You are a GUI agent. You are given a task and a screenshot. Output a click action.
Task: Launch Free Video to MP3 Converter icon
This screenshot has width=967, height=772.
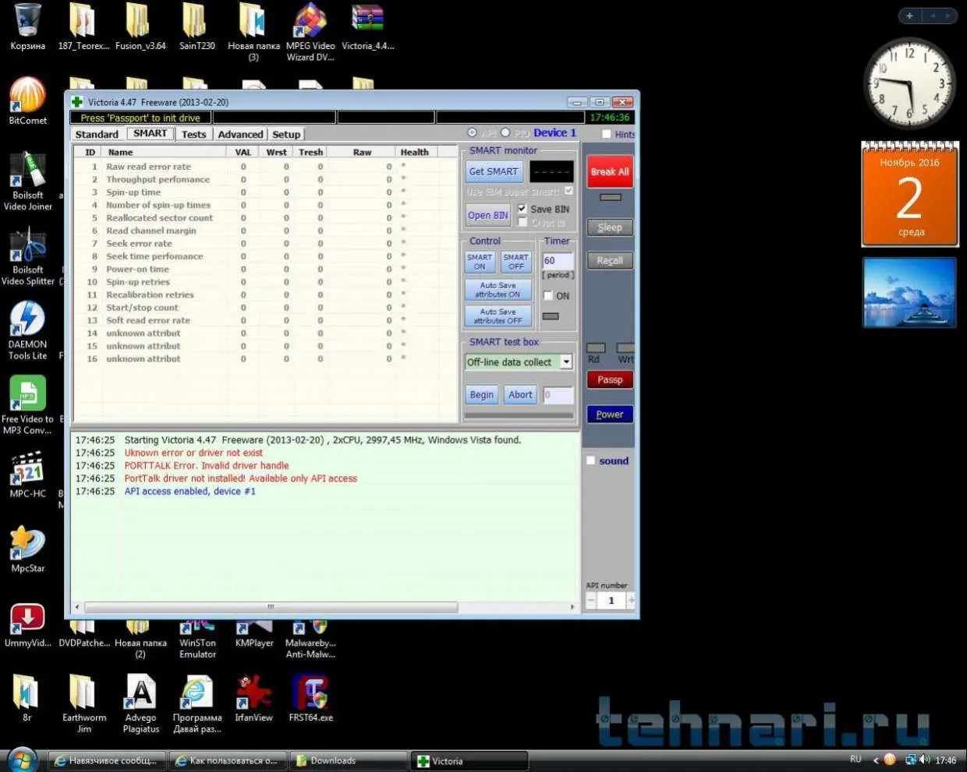tap(27, 404)
